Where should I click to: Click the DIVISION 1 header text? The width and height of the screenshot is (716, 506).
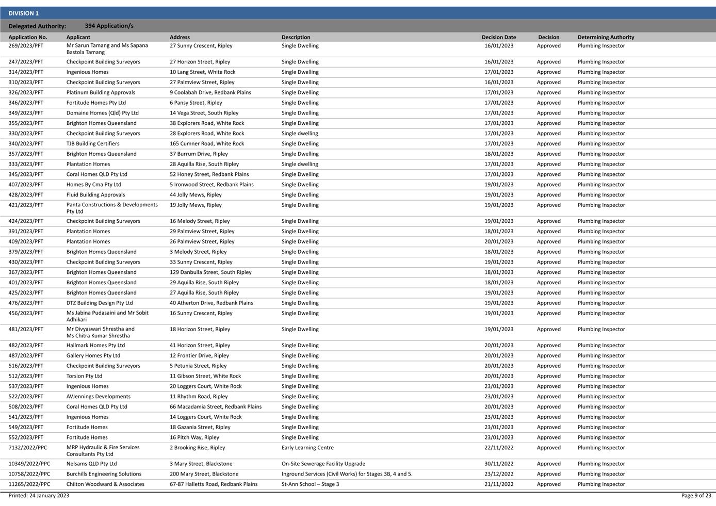tap(23, 13)
